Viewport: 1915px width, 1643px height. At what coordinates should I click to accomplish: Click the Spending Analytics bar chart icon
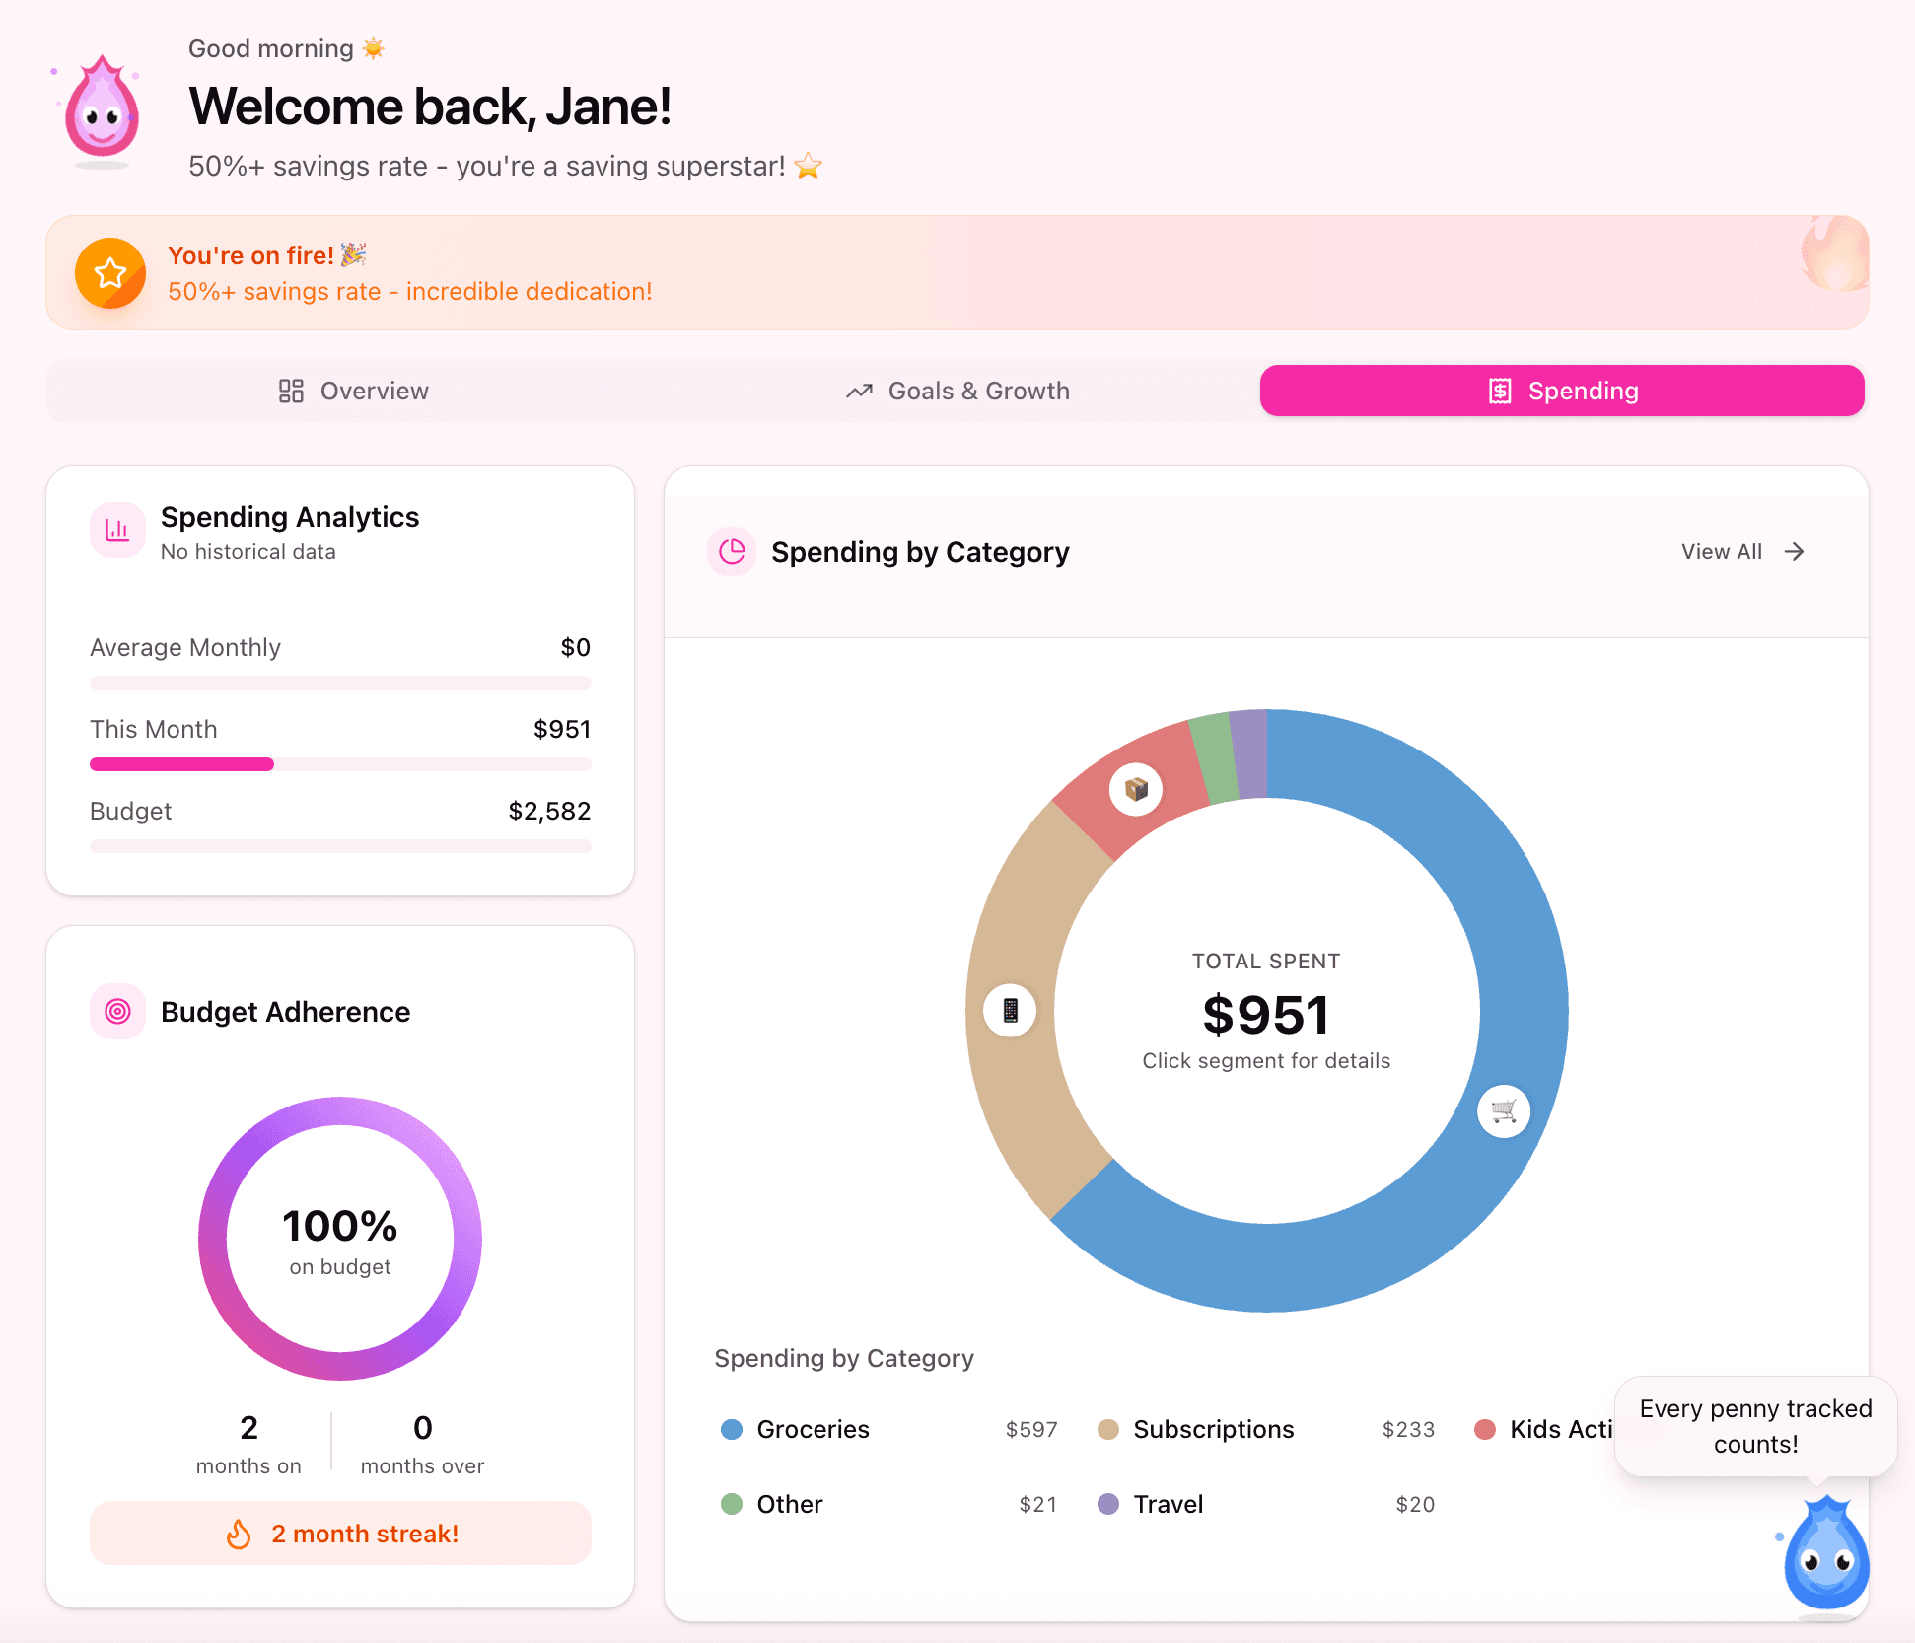click(117, 530)
